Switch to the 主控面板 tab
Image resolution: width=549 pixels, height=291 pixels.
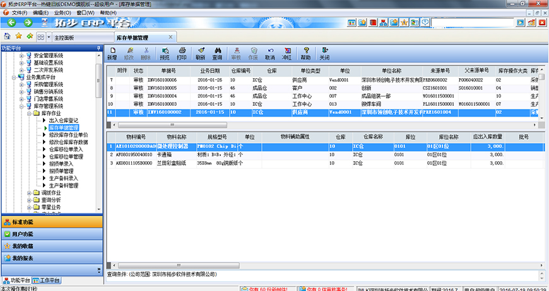point(64,37)
